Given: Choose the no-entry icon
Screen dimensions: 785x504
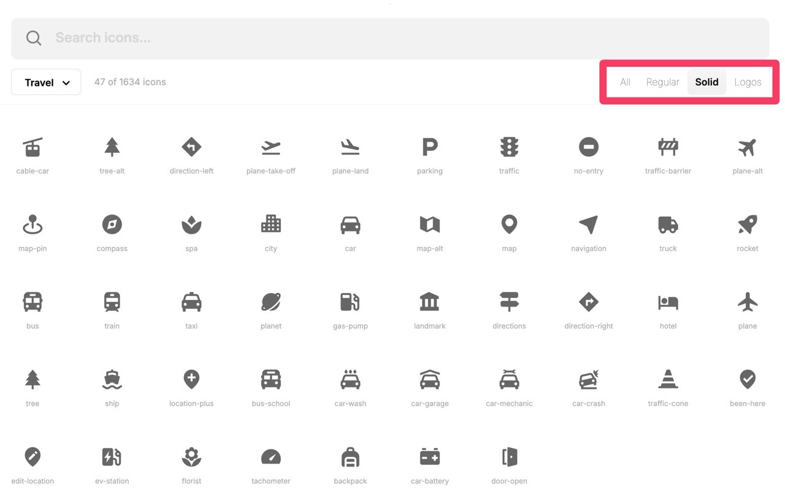Looking at the screenshot, I should 589,147.
